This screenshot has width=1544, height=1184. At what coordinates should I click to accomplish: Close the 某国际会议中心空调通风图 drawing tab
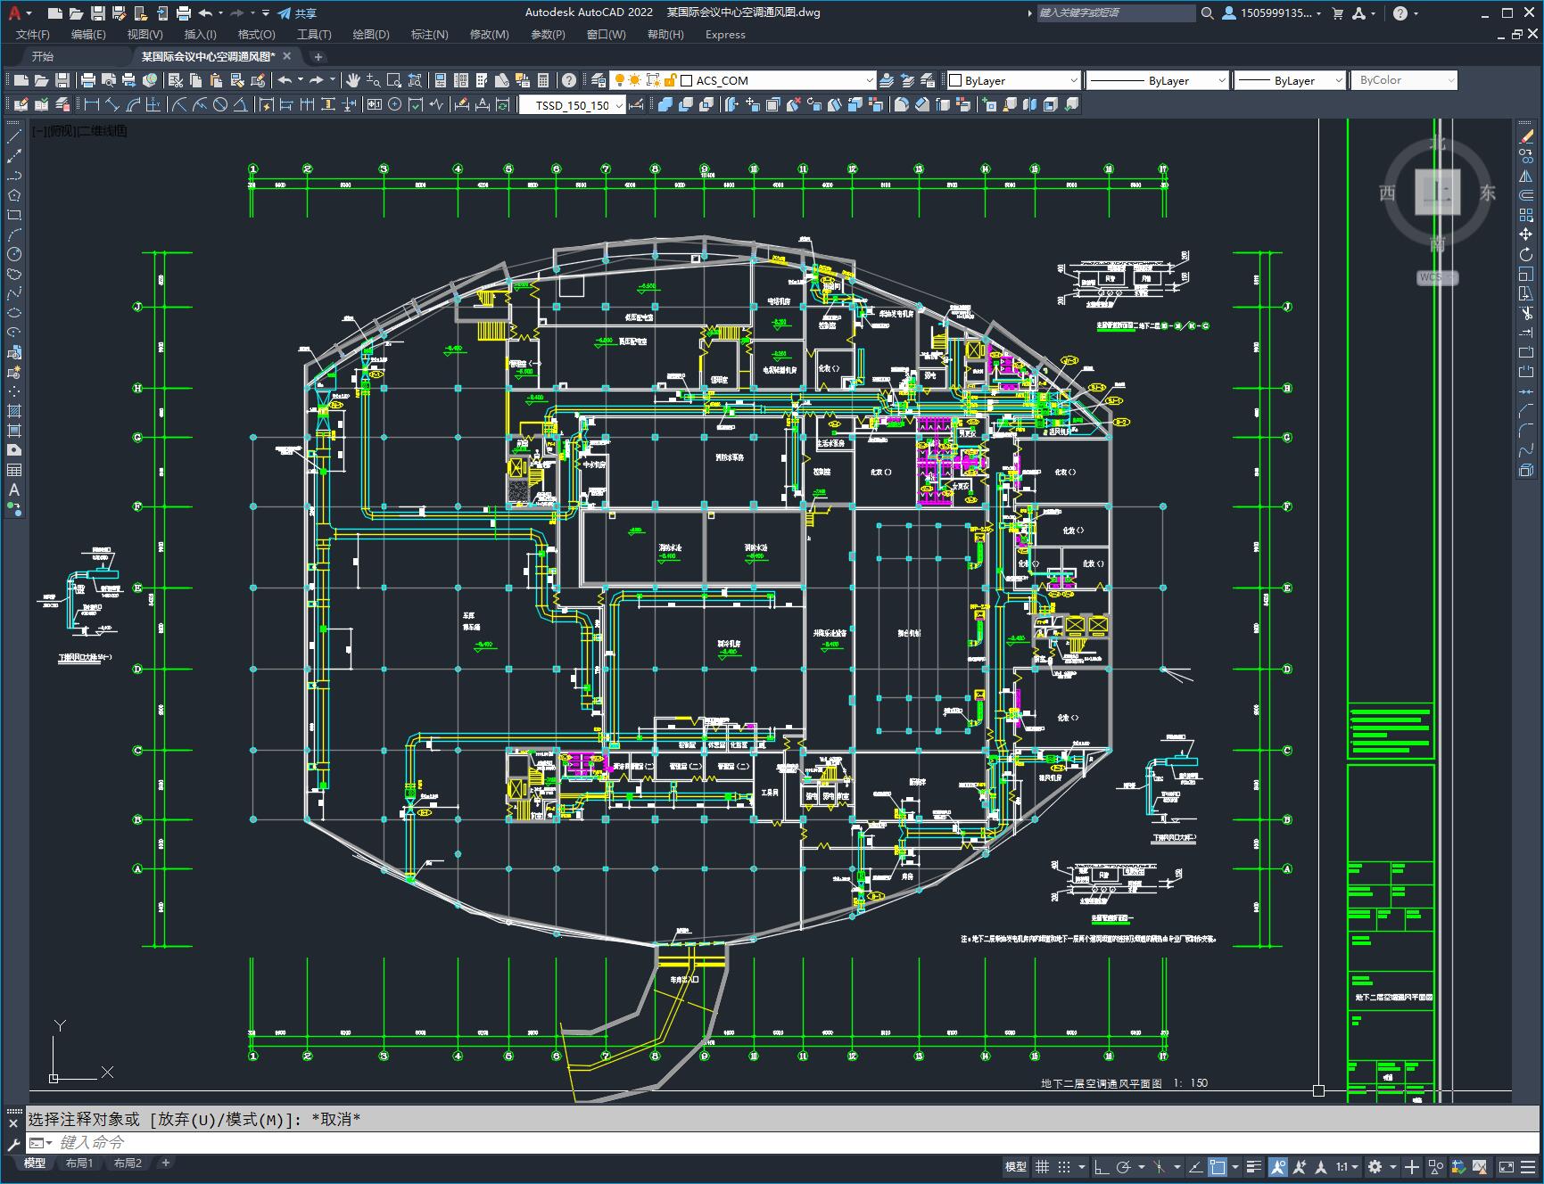tap(287, 56)
